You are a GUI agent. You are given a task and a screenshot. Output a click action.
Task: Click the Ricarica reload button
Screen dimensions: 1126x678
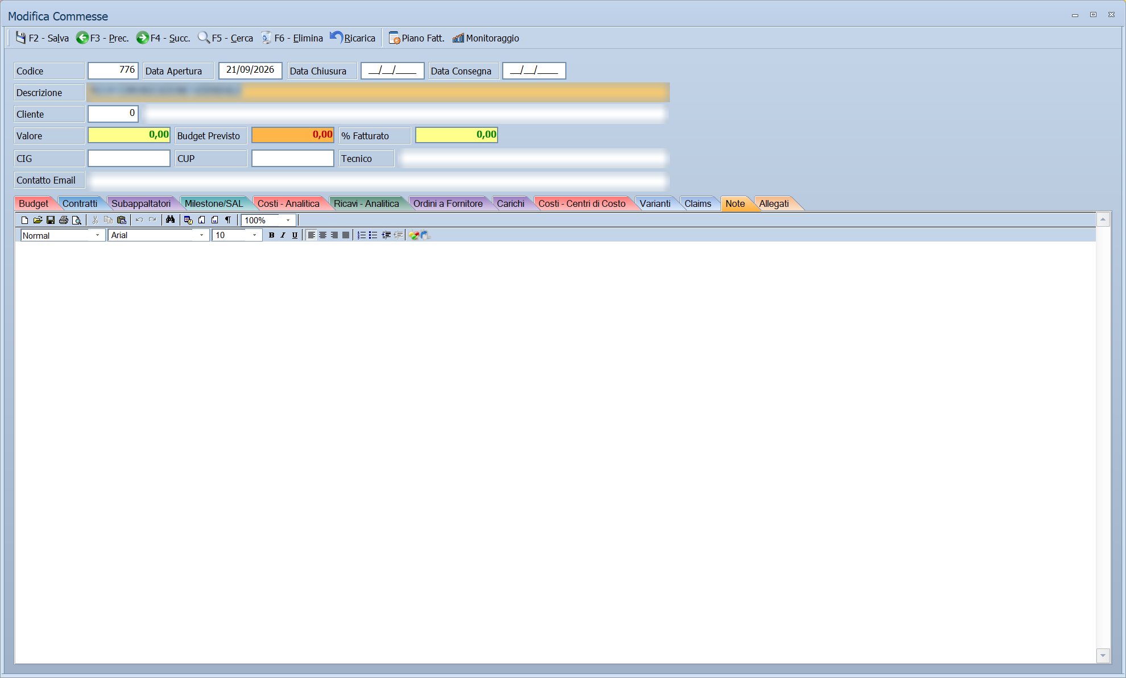353,38
